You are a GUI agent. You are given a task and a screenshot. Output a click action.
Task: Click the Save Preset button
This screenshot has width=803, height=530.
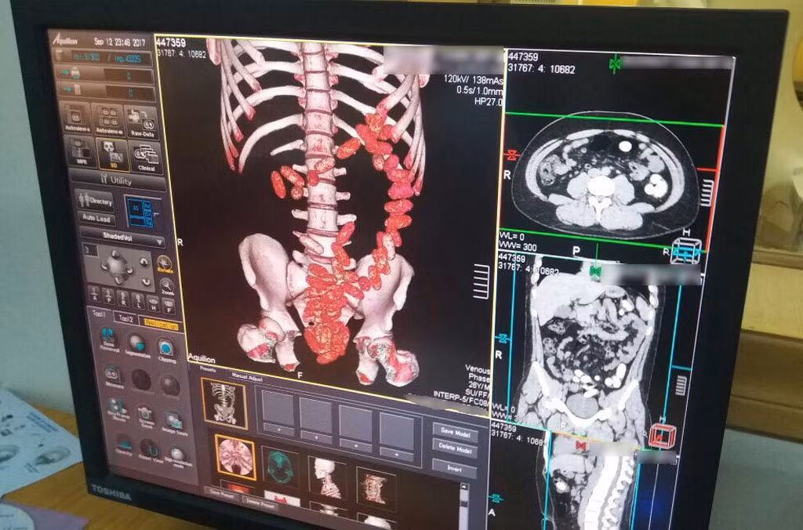pyautogui.click(x=222, y=494)
